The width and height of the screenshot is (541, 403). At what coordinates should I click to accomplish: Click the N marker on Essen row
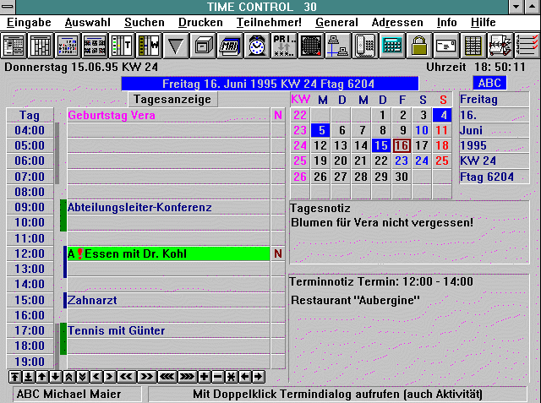pos(278,253)
